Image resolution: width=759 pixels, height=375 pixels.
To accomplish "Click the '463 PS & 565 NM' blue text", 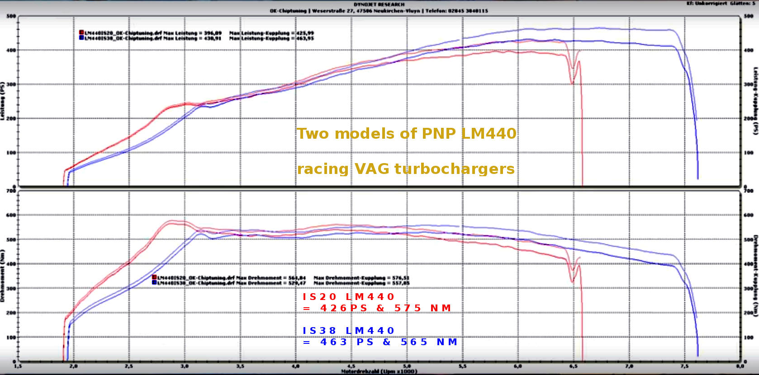I will [x=380, y=342].
